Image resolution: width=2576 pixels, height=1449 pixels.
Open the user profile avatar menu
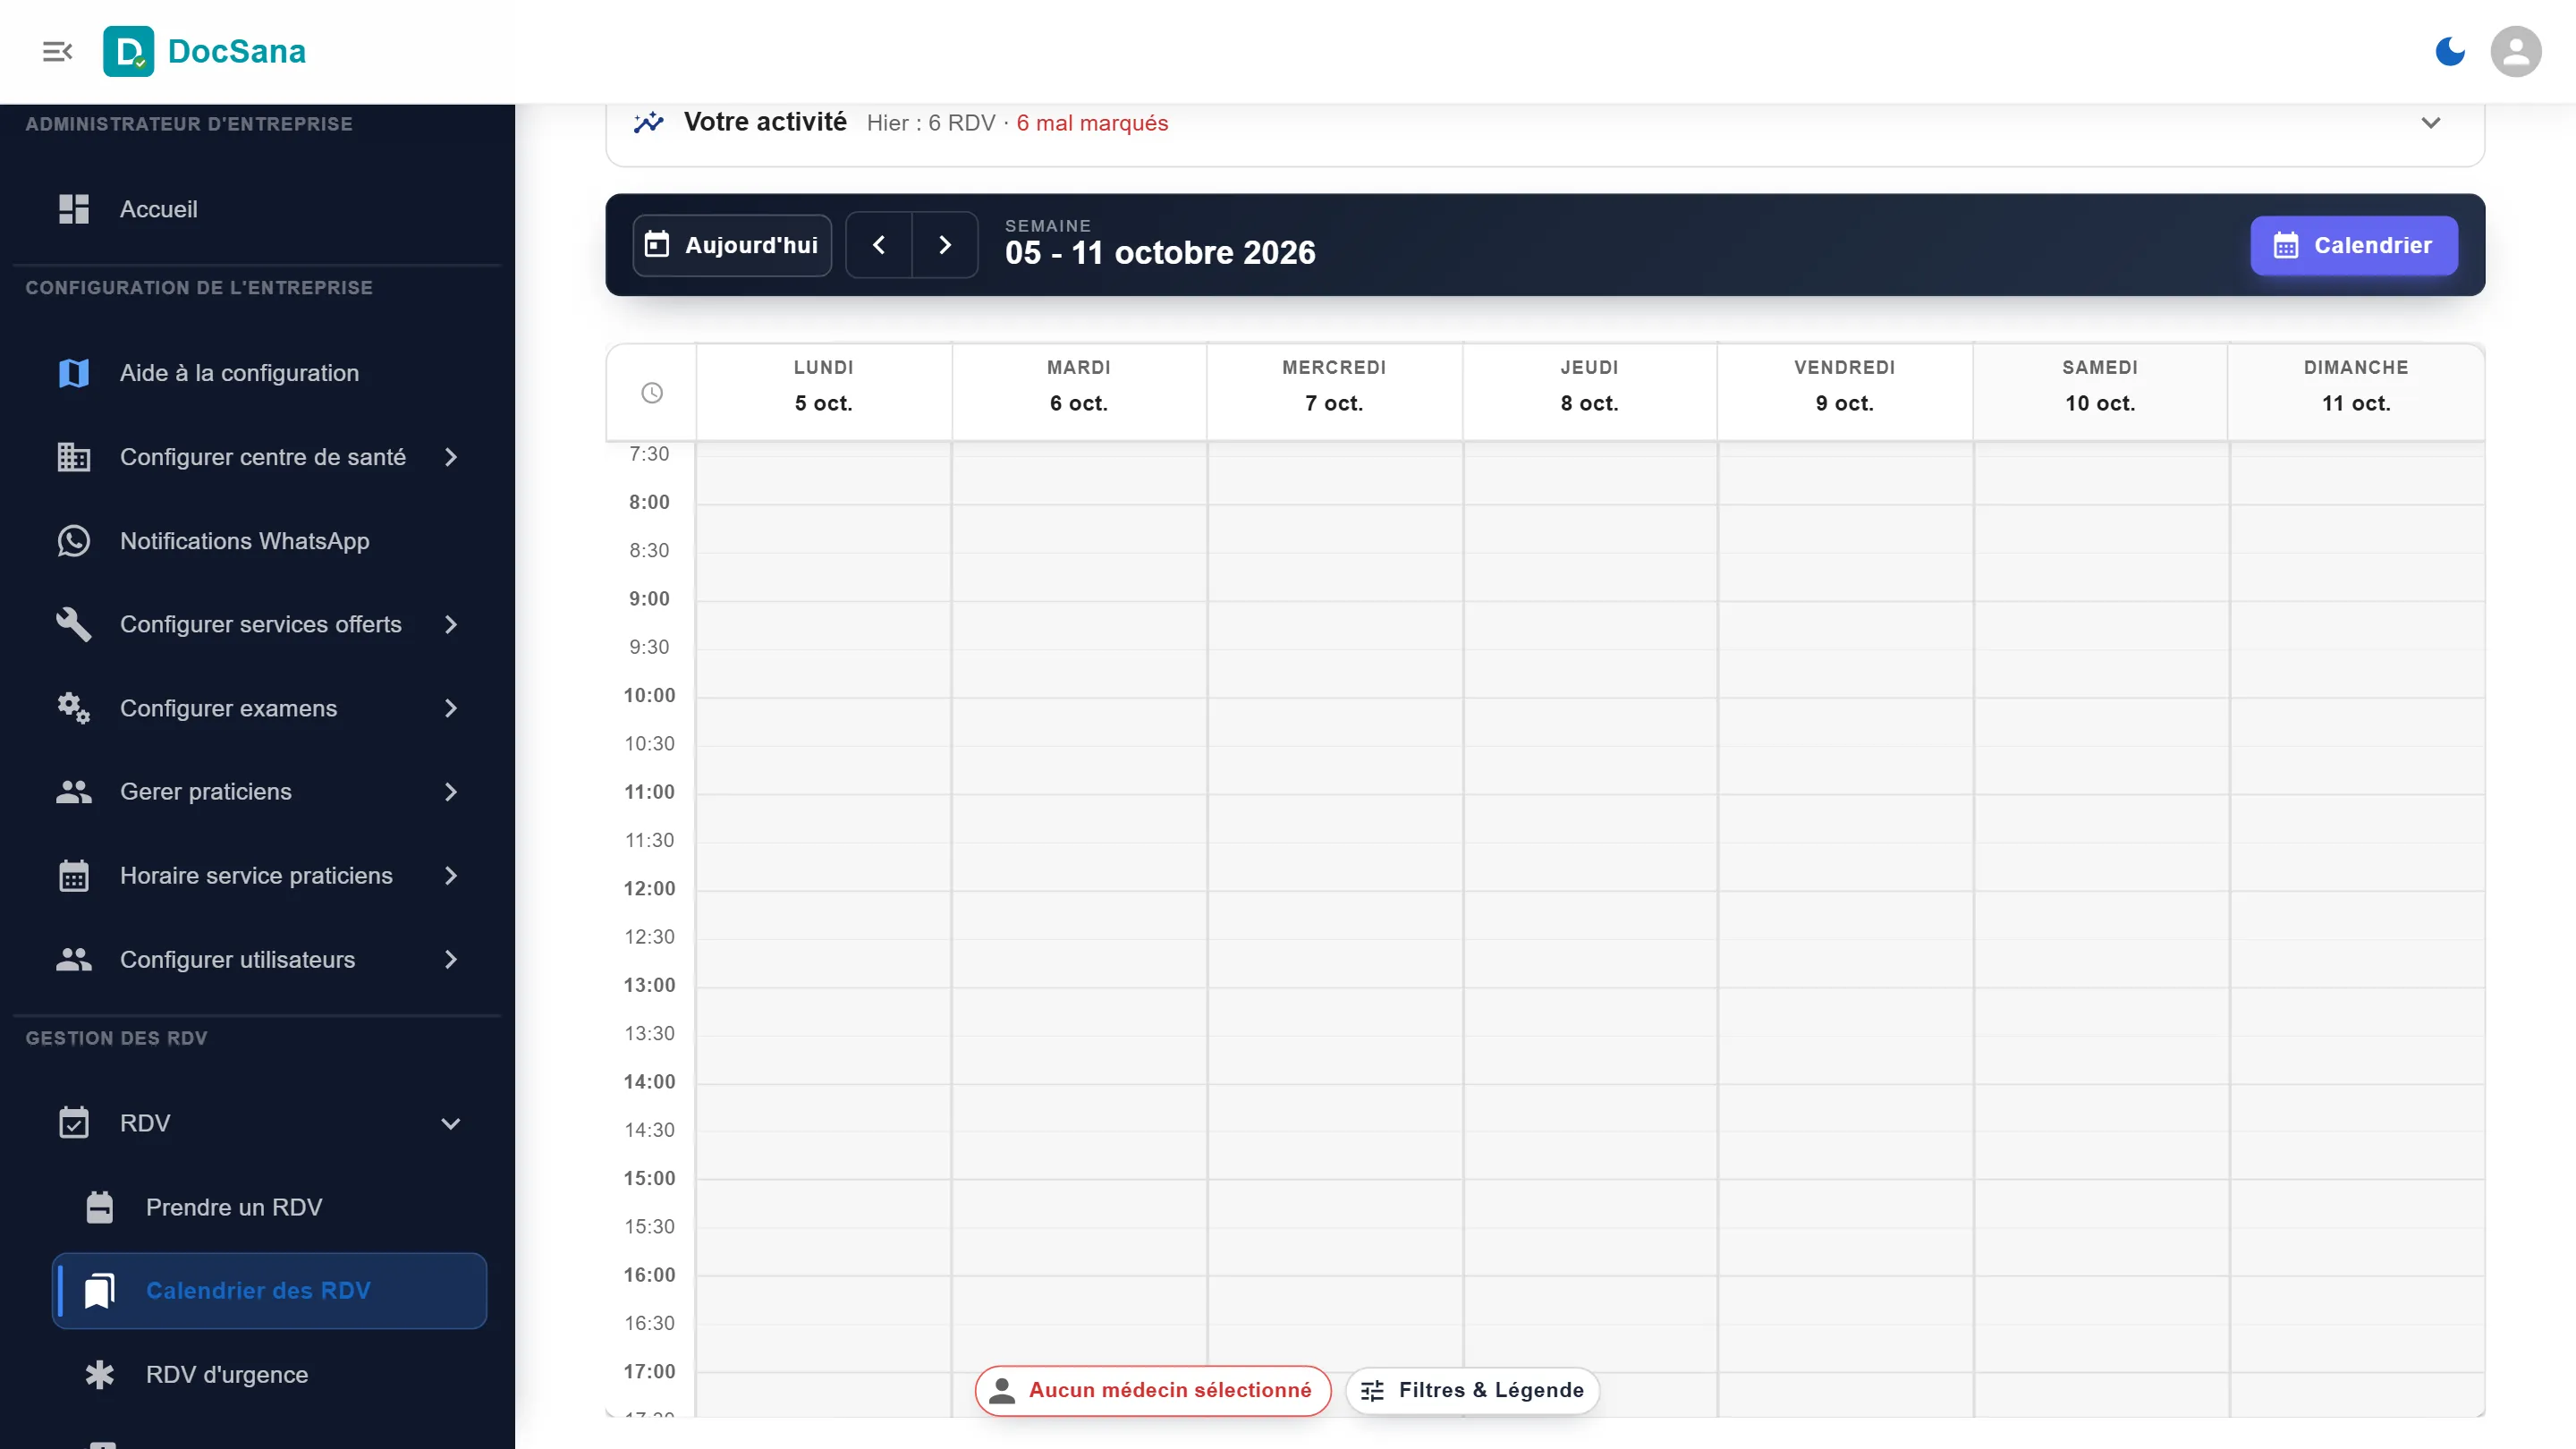2516,51
